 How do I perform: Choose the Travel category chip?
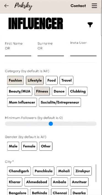click(66, 80)
